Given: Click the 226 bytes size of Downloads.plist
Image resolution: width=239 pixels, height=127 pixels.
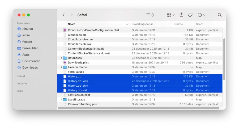Looking at the screenshot, I should pos(186,62).
